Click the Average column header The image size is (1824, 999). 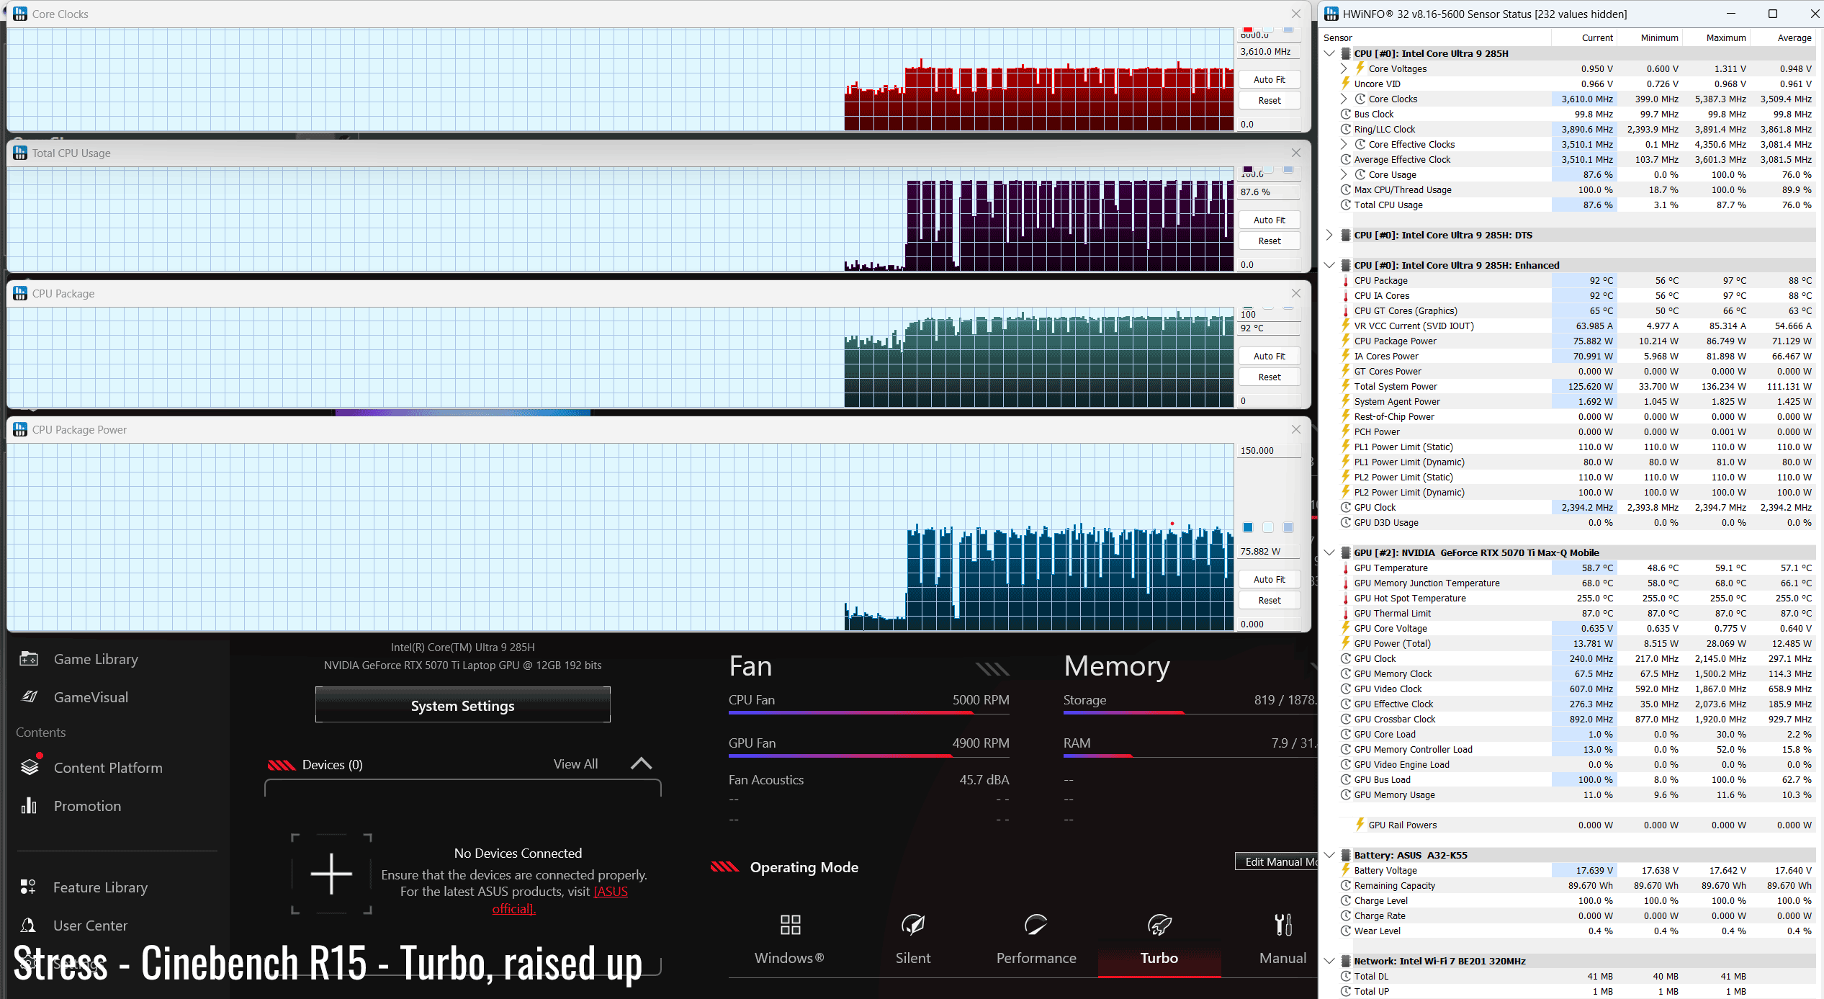[1784, 37]
